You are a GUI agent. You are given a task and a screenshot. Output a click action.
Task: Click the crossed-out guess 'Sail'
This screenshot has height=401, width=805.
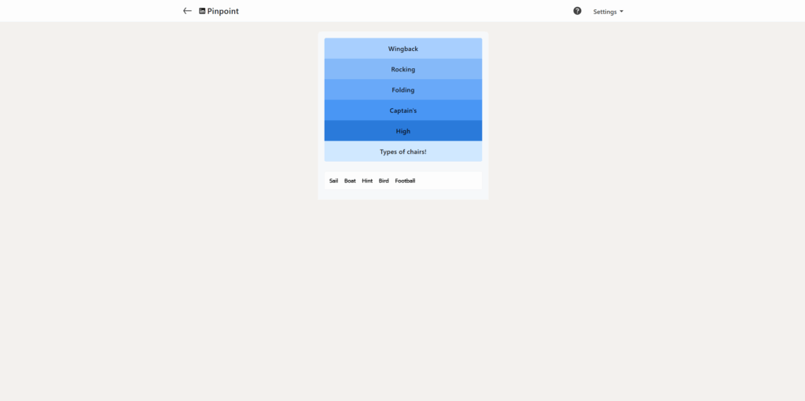pyautogui.click(x=333, y=181)
